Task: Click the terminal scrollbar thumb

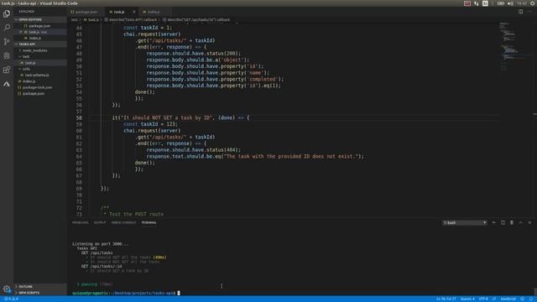Action: 535,292
